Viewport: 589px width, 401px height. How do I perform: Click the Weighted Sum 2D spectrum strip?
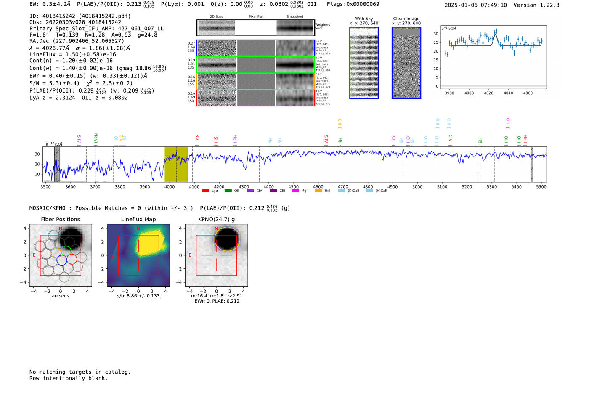pyautogui.click(x=255, y=28)
